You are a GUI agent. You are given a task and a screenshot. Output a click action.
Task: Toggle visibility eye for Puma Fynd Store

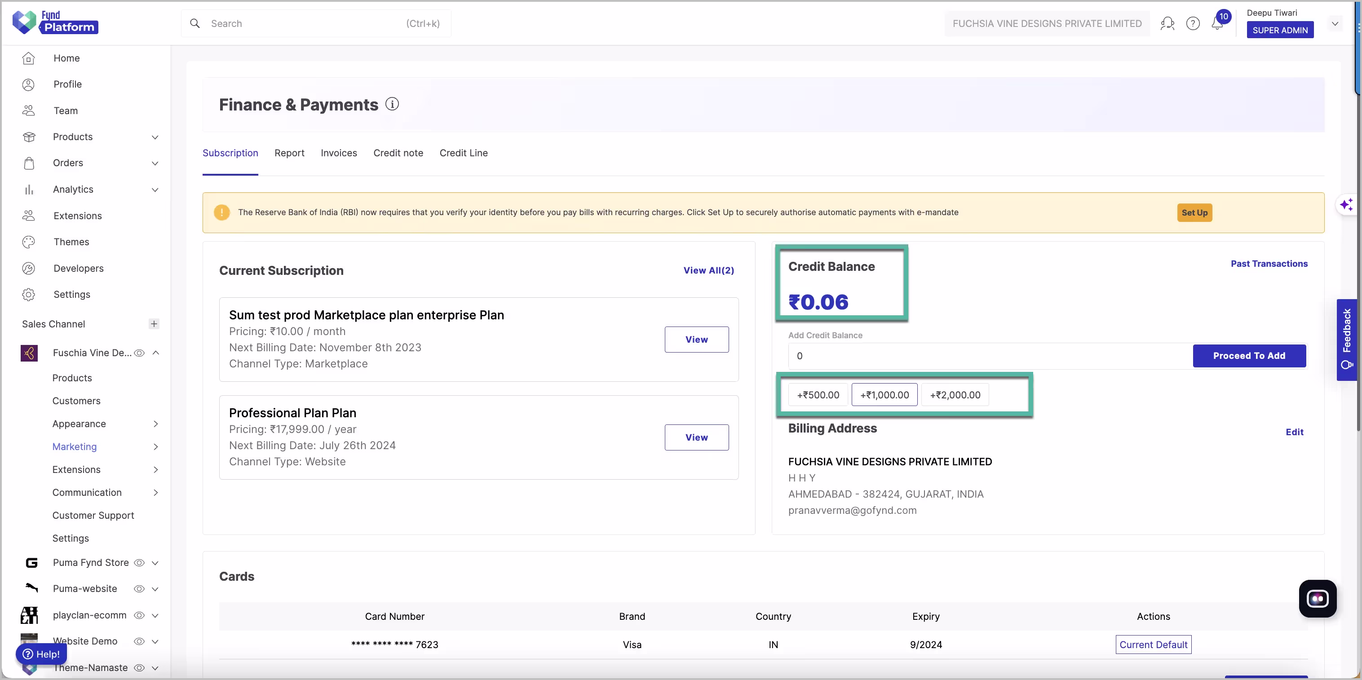pyautogui.click(x=139, y=563)
